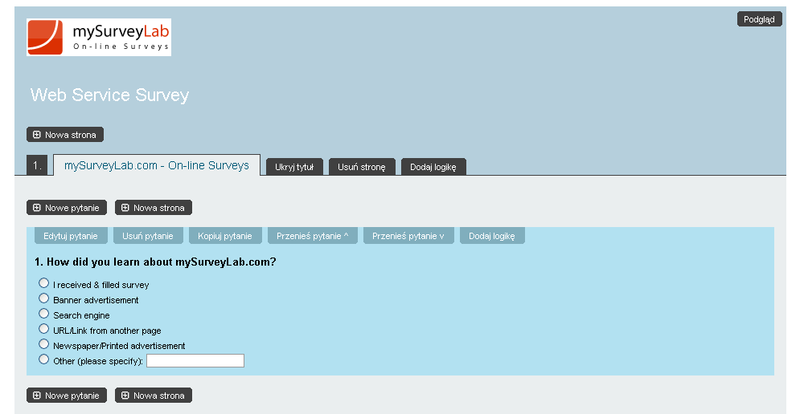Viewport: 800px width, 414px height.
Task: Edit the question via Edytuj pytanie
Action: point(71,236)
